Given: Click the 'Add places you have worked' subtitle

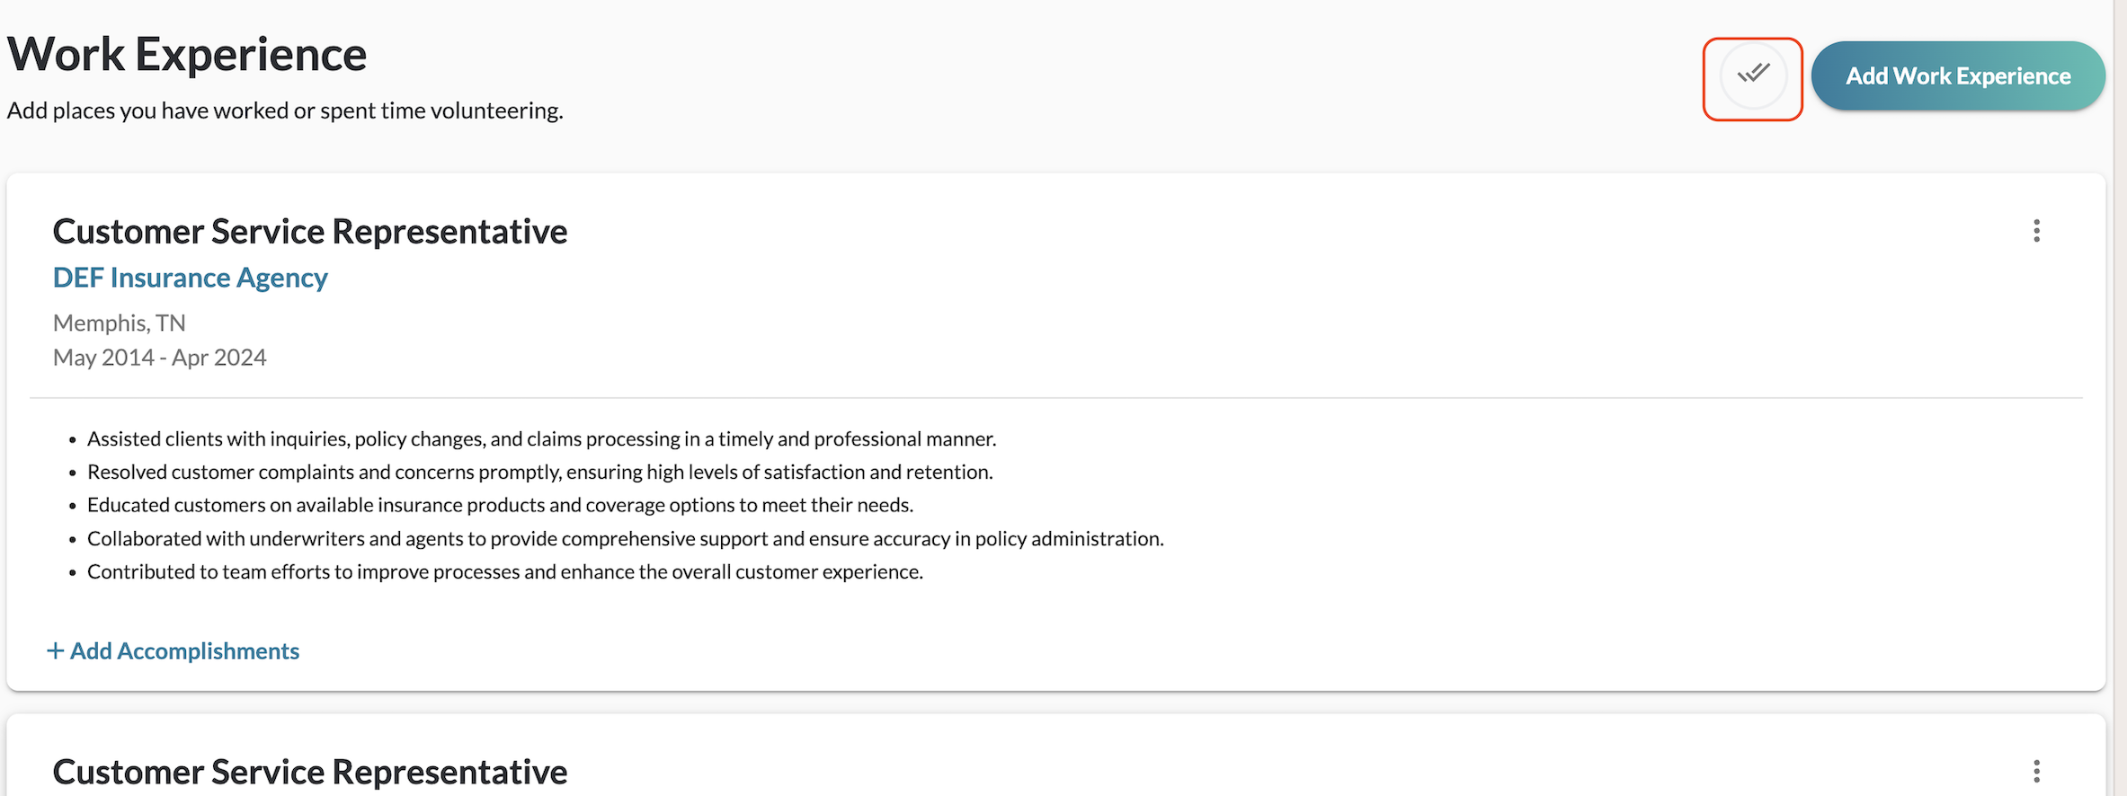Looking at the screenshot, I should click(x=285, y=111).
